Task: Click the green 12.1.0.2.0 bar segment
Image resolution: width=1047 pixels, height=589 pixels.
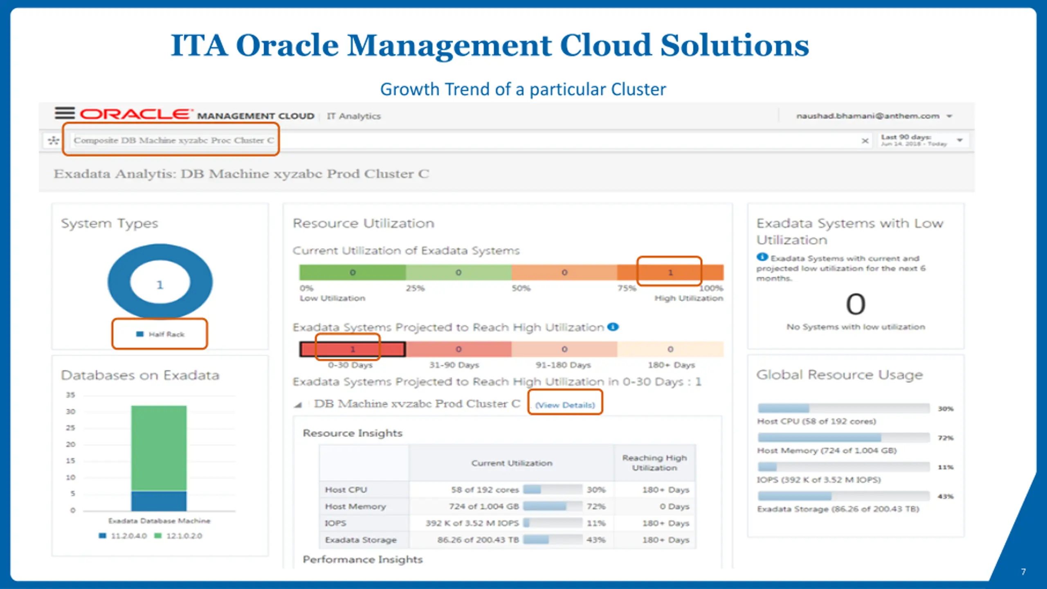Action: click(159, 448)
